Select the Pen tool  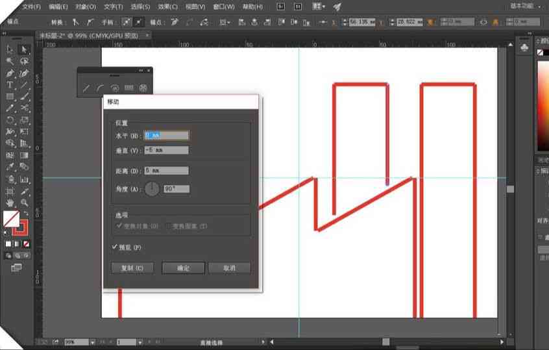click(x=10, y=73)
